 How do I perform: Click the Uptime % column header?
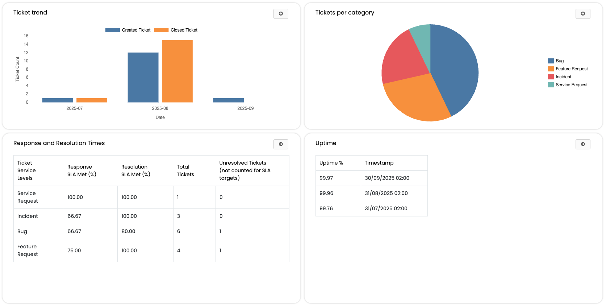point(331,163)
